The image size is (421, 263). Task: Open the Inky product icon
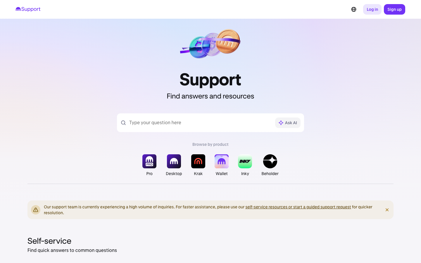tap(245, 161)
